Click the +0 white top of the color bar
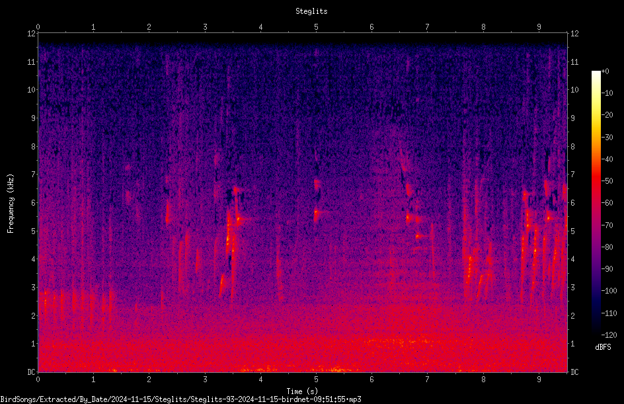Screen dimensions: 624x404 pyautogui.click(x=596, y=72)
